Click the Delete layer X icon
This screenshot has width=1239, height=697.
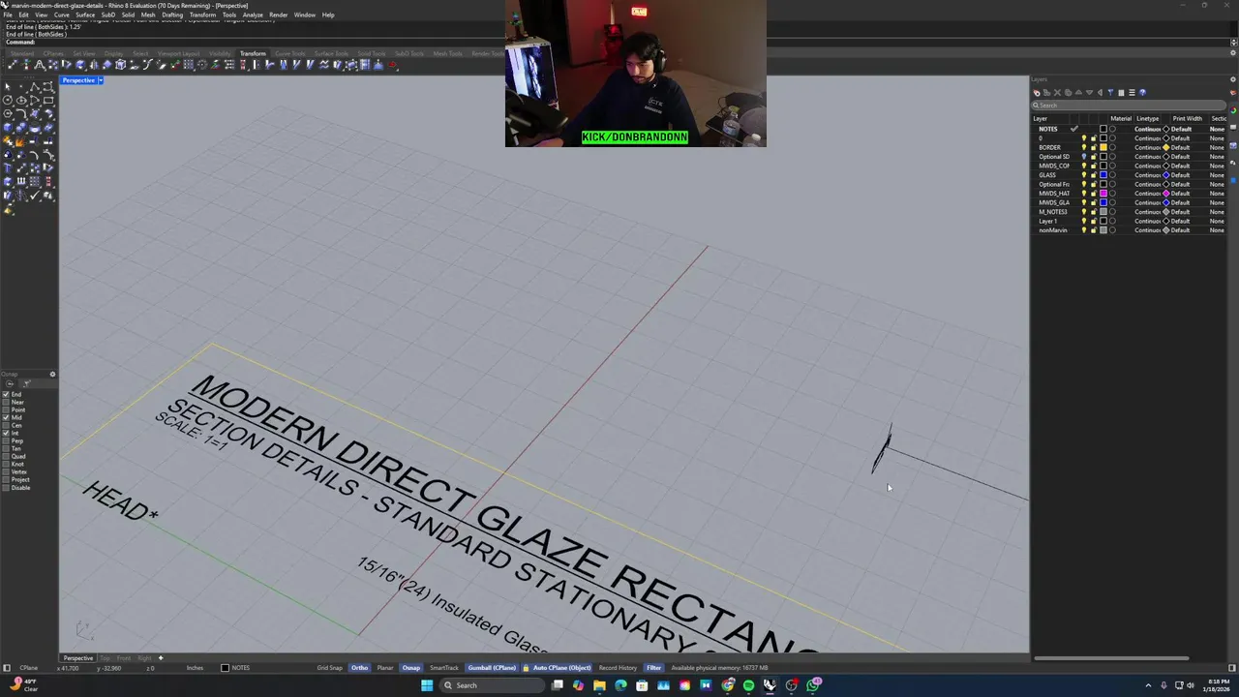pos(1057,93)
